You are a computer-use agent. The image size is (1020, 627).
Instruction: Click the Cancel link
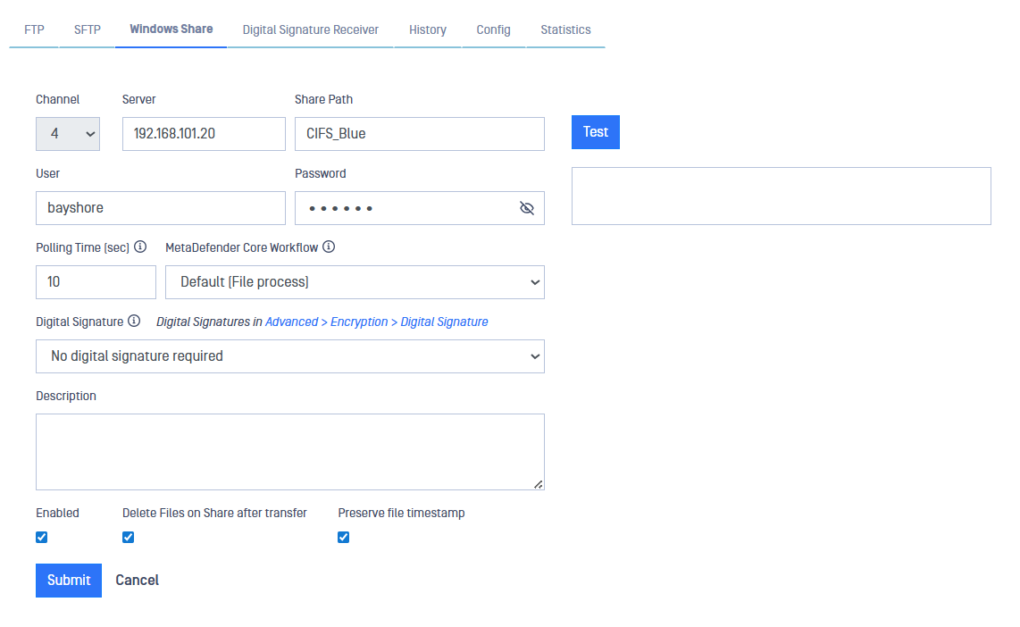tap(137, 581)
